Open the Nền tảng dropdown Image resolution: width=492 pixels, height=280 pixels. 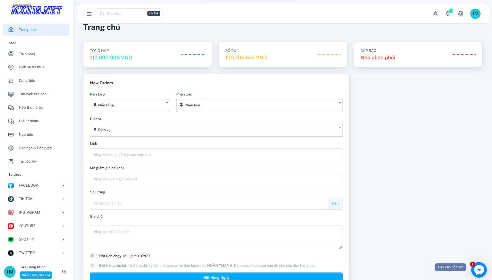[130, 105]
